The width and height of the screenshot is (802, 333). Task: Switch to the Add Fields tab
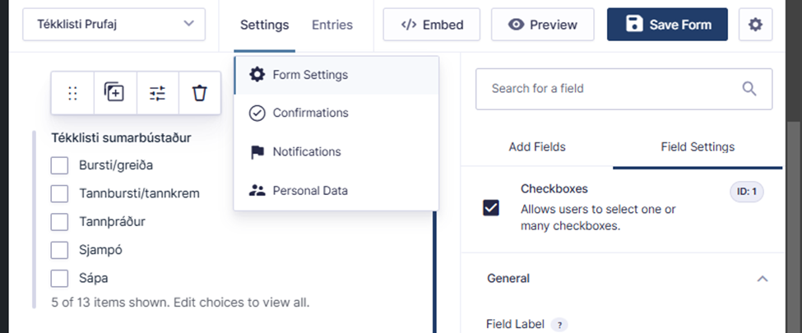pos(537,147)
